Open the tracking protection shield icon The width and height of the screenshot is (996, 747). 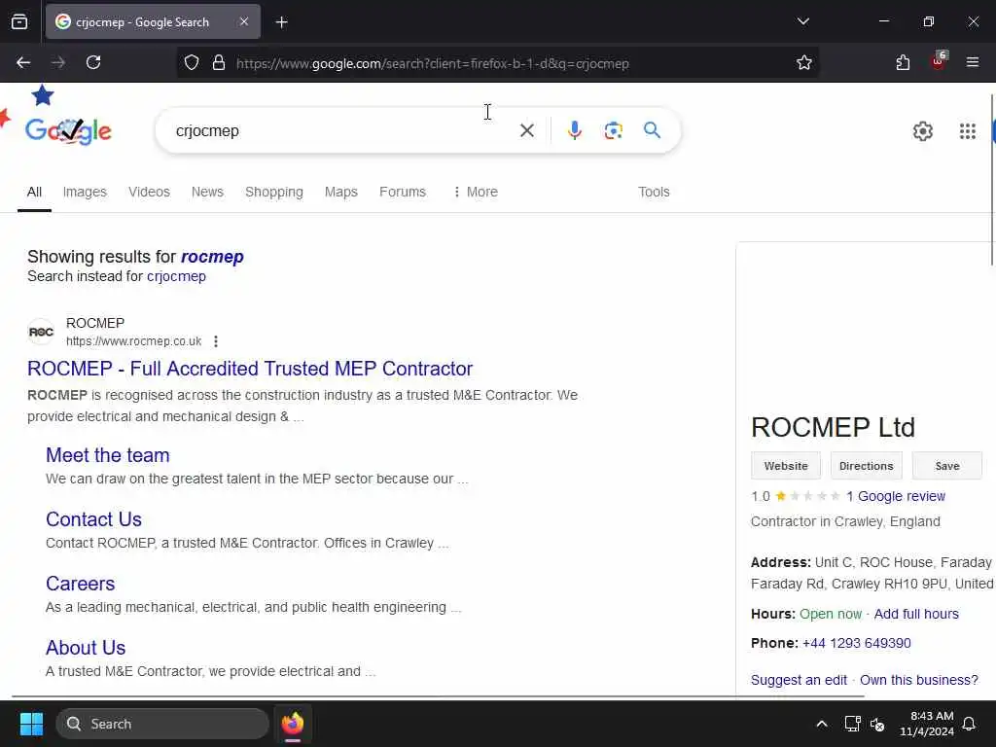[192, 62]
